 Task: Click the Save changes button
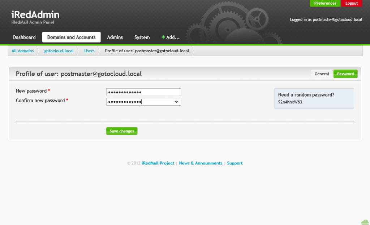tap(122, 131)
